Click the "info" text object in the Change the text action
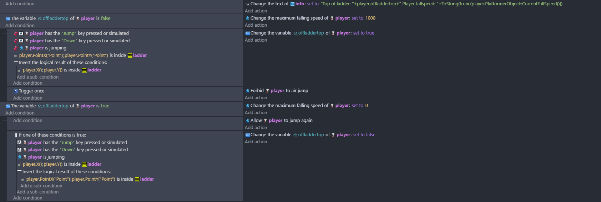The width and height of the screenshot is (601, 202). pos(300,4)
